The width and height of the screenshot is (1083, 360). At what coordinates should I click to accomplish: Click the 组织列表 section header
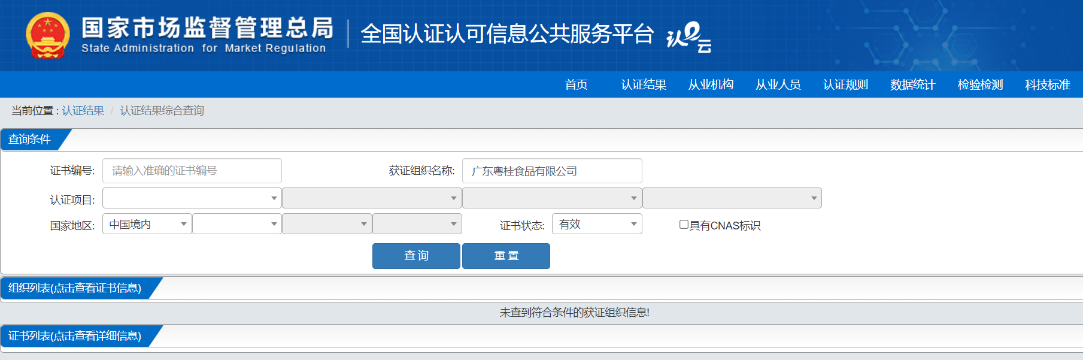tap(75, 288)
